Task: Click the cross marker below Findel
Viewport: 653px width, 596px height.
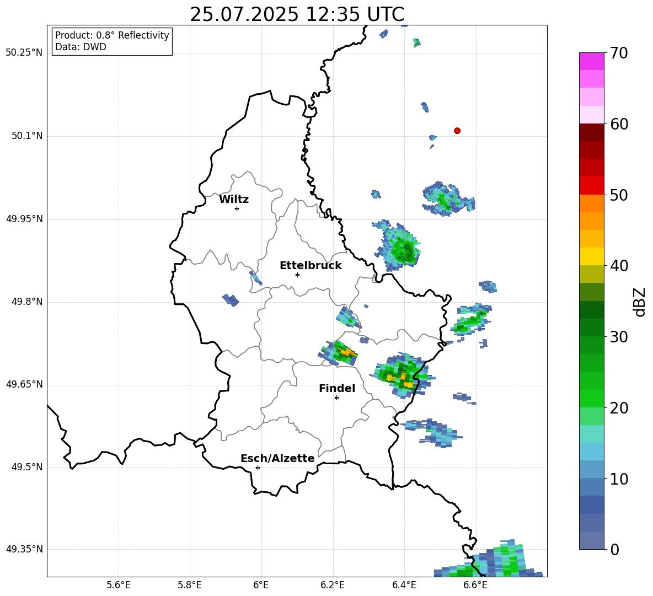Action: [x=336, y=398]
